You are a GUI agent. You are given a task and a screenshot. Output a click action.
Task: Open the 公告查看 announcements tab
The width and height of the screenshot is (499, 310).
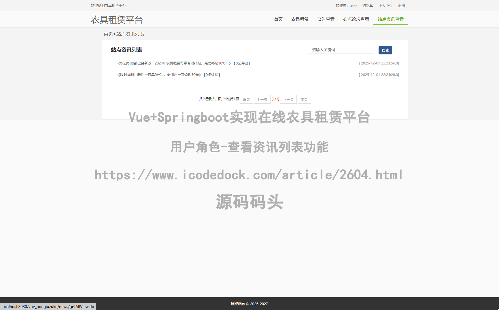326,19
